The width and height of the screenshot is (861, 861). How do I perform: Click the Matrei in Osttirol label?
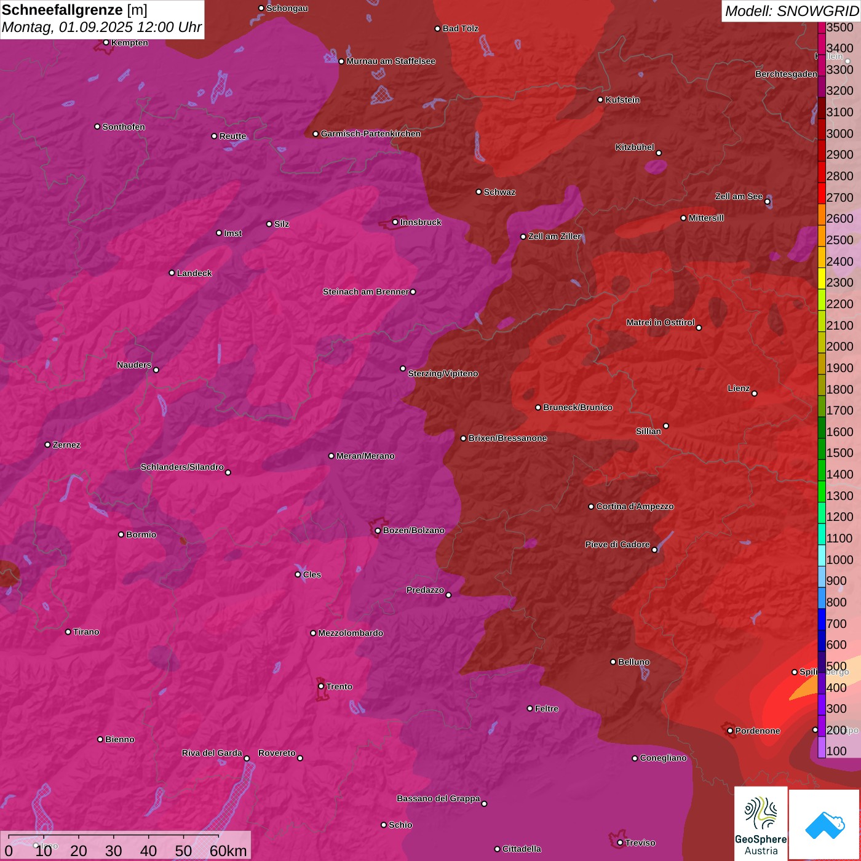[x=661, y=322]
